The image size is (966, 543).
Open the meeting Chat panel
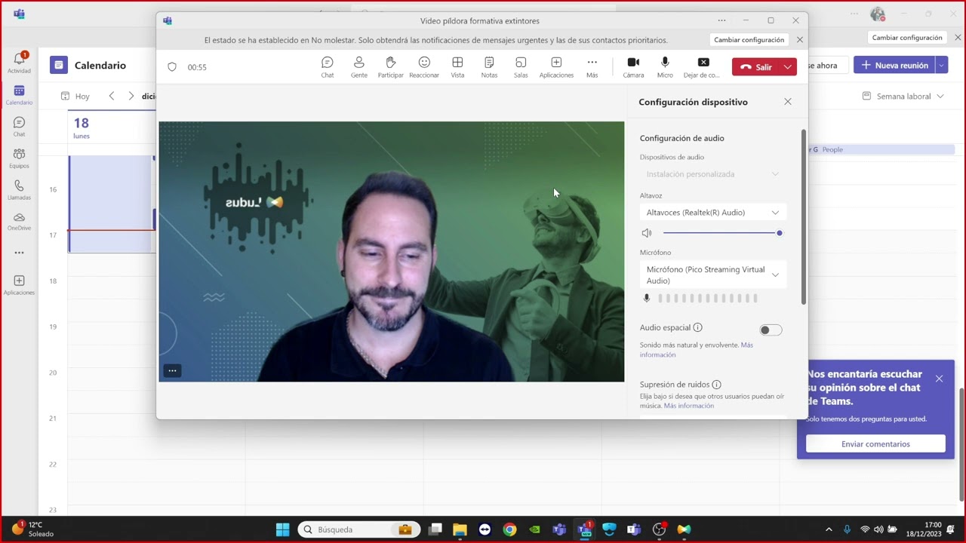(327, 67)
